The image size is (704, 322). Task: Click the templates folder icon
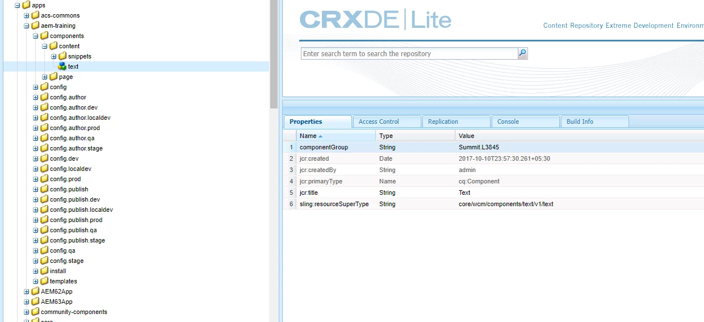(44, 281)
